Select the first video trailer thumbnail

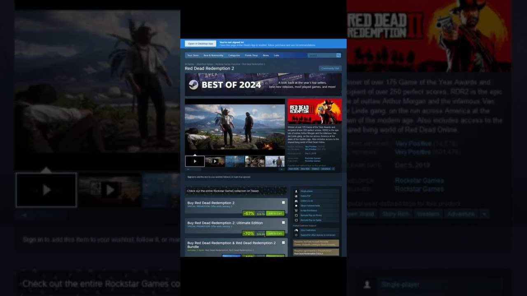click(x=195, y=161)
